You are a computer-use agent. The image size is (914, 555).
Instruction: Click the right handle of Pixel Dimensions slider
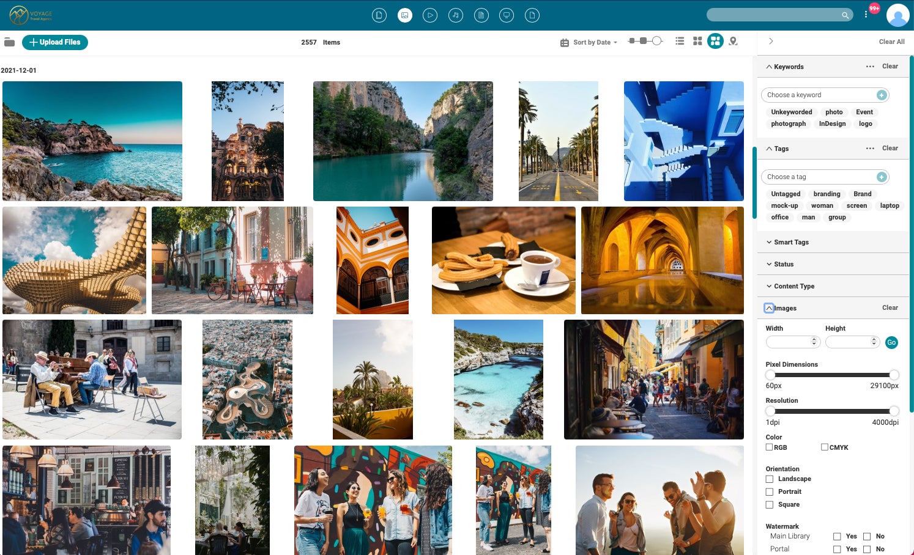894,375
